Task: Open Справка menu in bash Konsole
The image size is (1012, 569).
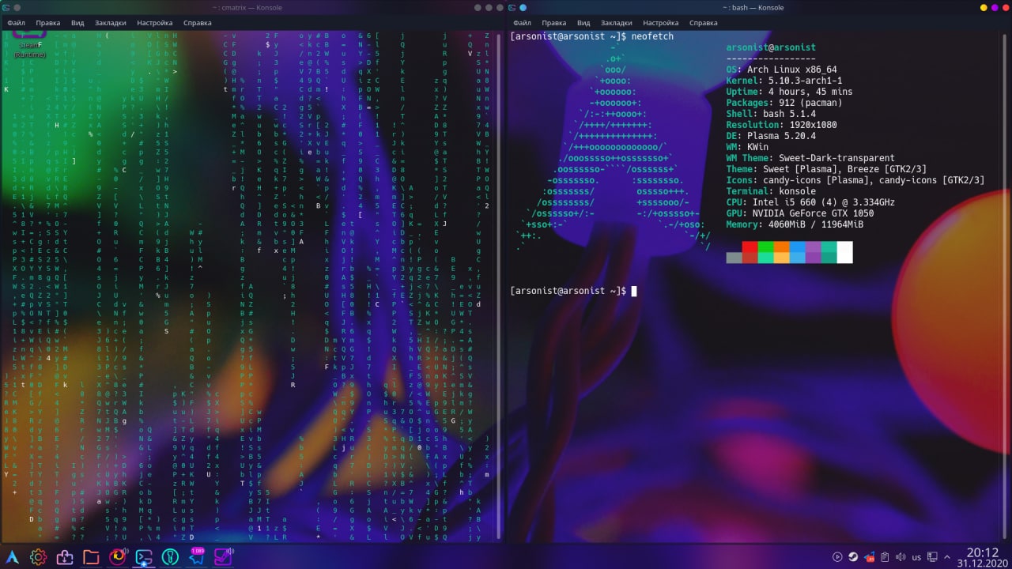Action: tap(703, 23)
